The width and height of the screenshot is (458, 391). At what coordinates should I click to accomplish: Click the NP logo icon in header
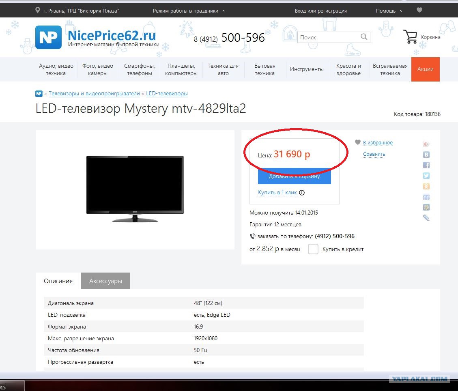point(49,37)
